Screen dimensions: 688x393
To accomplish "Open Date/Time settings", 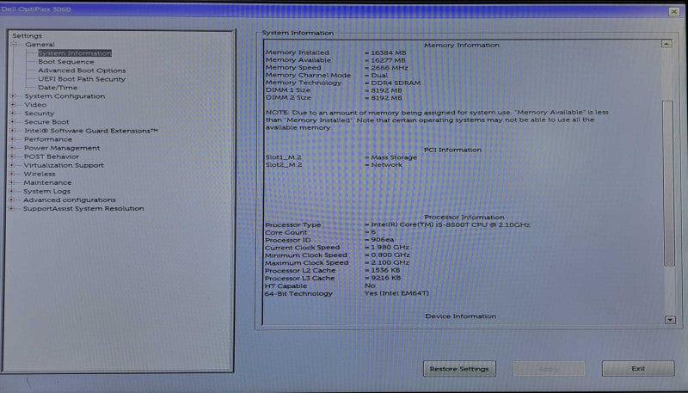I will (x=58, y=88).
